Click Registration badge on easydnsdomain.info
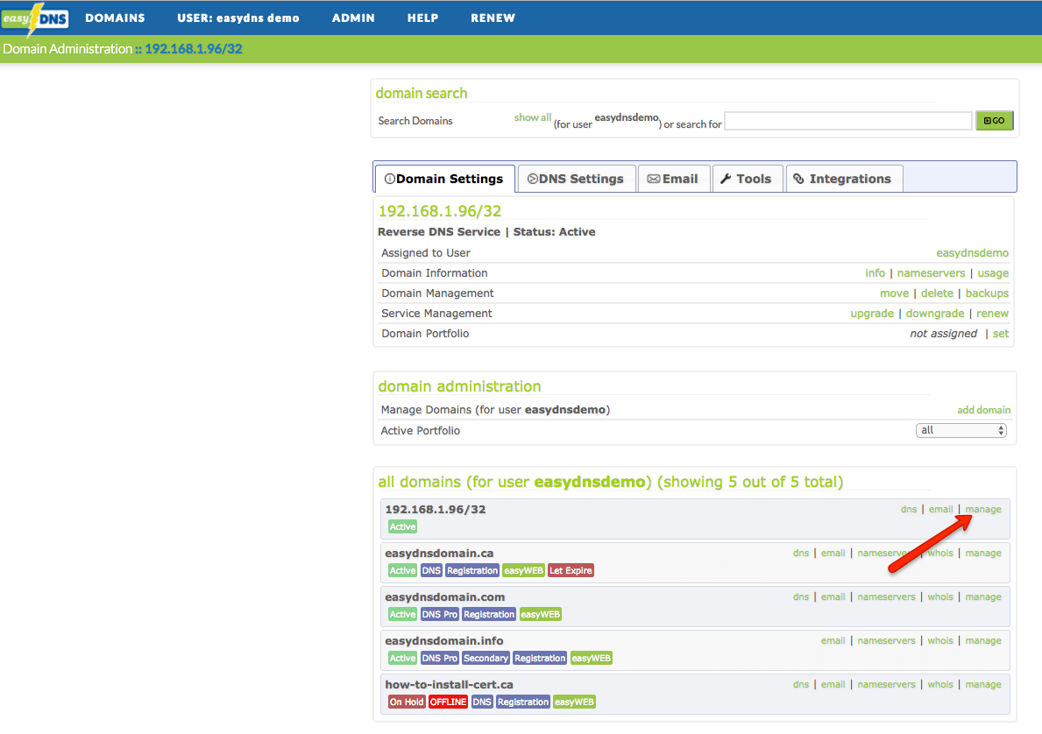Screen dimensions: 1042x734 tap(540, 659)
